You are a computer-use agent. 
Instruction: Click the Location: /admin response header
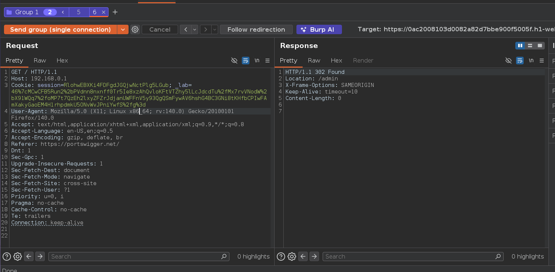[x=312, y=79]
